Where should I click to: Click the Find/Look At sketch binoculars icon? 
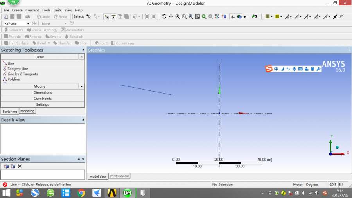255,16
